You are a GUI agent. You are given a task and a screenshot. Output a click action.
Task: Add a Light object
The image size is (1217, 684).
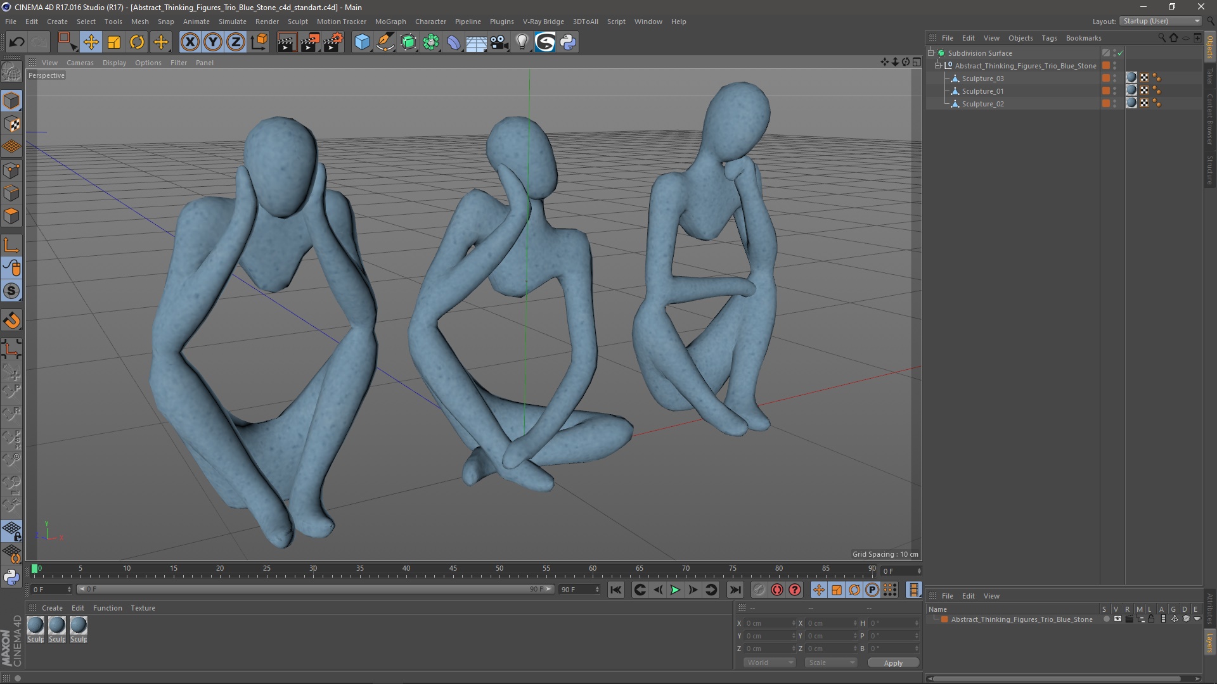pyautogui.click(x=522, y=42)
